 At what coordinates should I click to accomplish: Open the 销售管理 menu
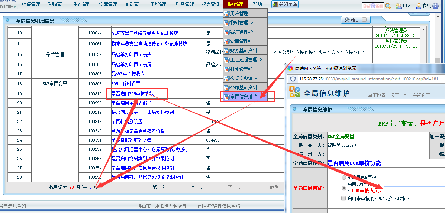(31, 4)
